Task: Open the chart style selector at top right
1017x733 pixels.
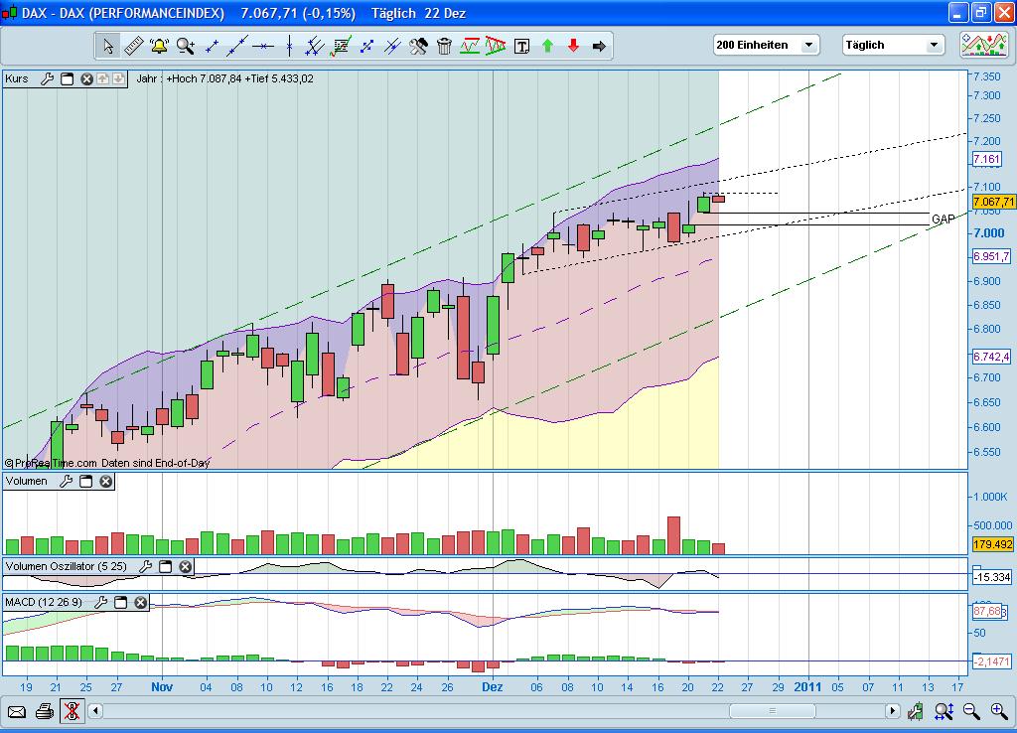Action: pyautogui.click(x=982, y=44)
